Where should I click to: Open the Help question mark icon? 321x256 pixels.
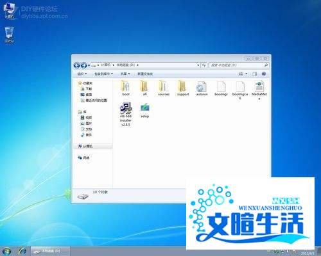tap(264, 74)
